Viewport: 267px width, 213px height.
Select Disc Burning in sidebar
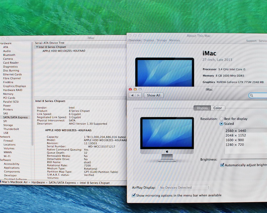tap(11, 71)
